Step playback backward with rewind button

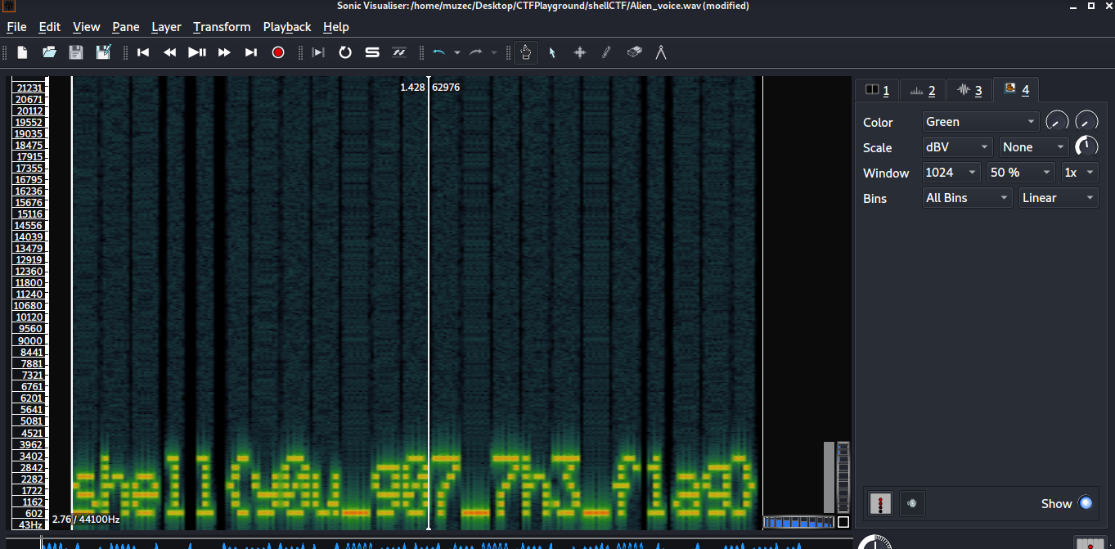(170, 52)
